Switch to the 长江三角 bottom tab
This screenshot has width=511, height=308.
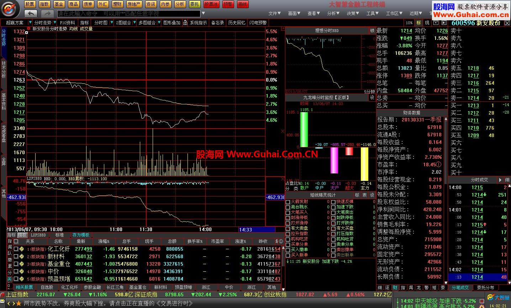[x=115, y=287]
